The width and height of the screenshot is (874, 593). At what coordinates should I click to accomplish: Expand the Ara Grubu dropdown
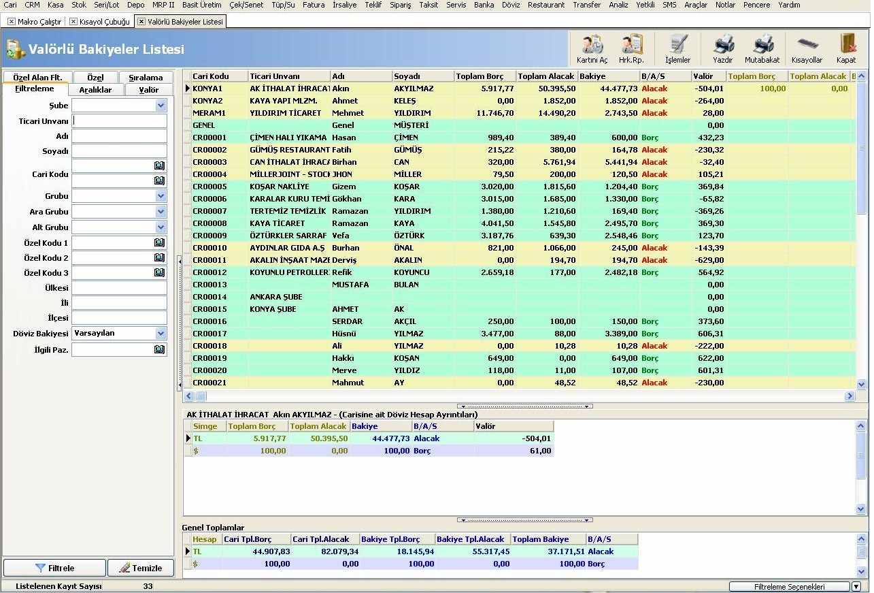point(161,212)
